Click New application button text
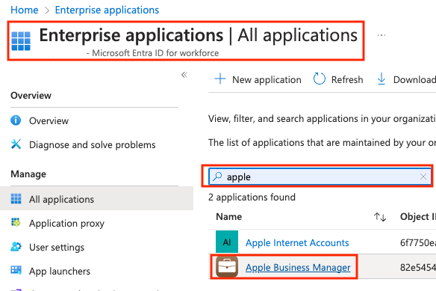 [267, 80]
